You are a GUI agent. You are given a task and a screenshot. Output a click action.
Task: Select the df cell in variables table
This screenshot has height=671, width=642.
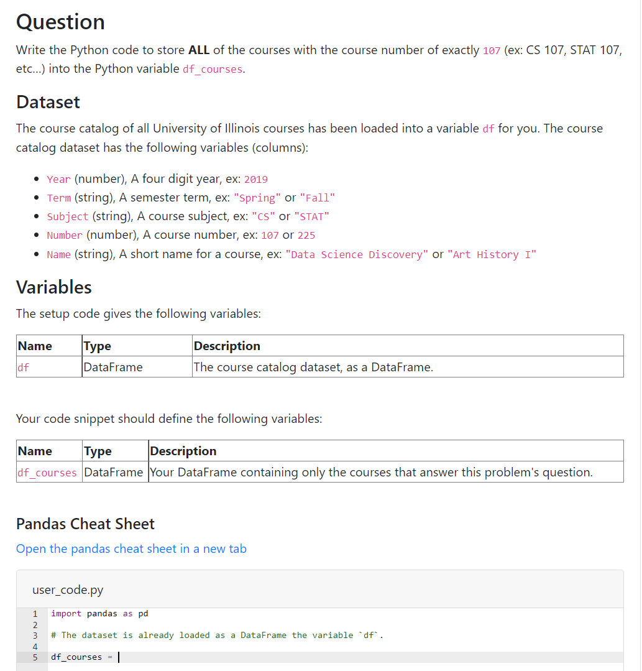[22, 367]
